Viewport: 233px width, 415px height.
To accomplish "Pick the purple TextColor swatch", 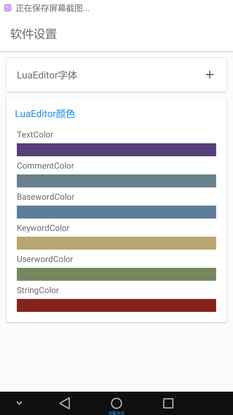I will click(x=116, y=150).
